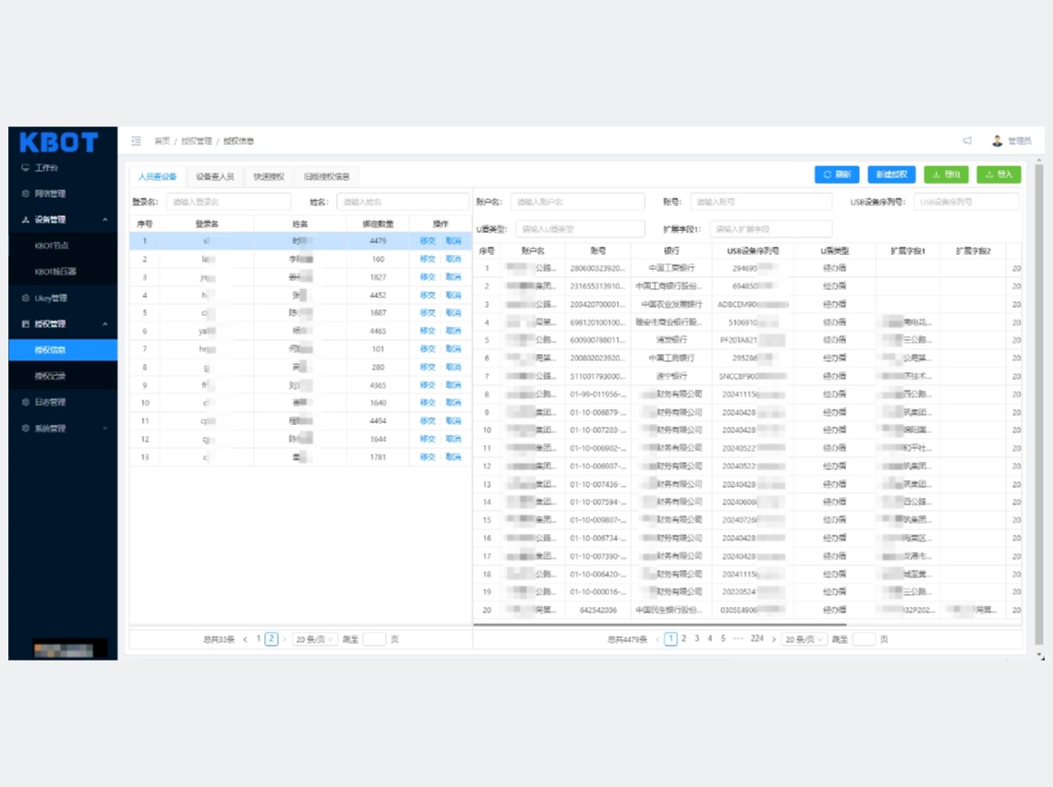The image size is (1053, 787).
Task: Open Ukey管理 in the sidebar
Action: click(51, 298)
